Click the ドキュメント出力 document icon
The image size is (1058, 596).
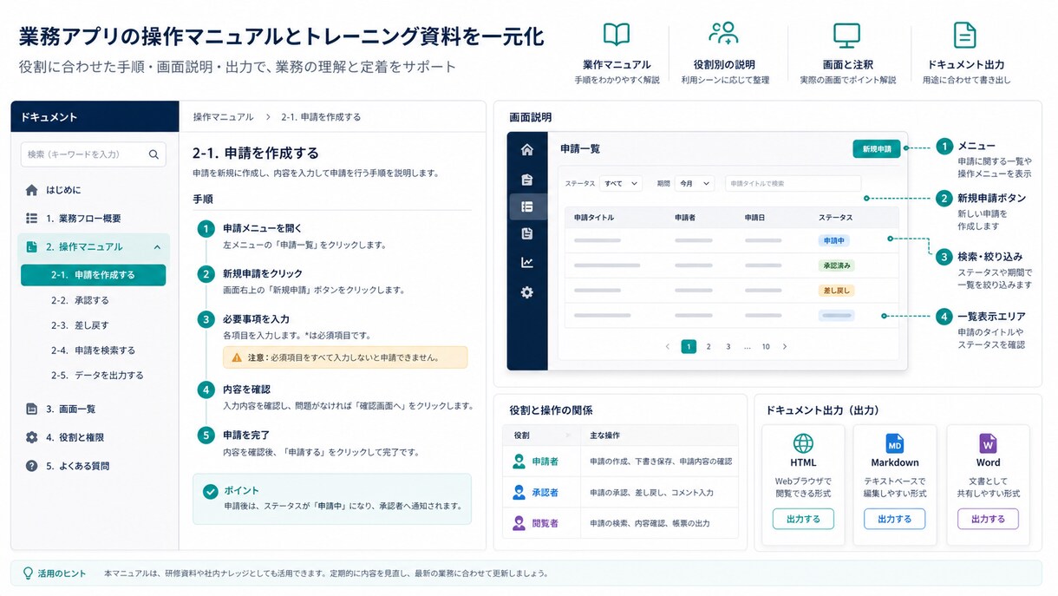point(964,35)
